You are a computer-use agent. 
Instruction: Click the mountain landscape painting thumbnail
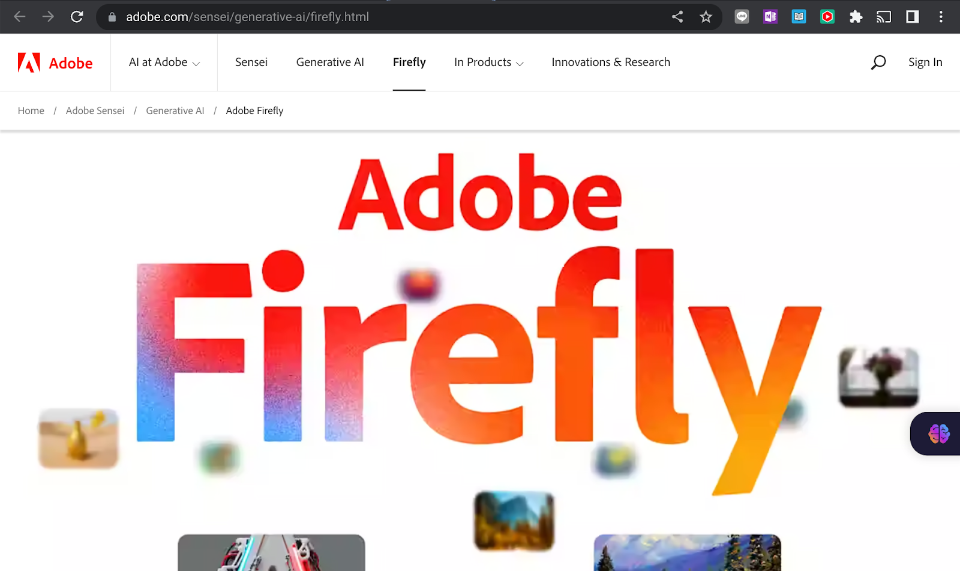click(688, 552)
